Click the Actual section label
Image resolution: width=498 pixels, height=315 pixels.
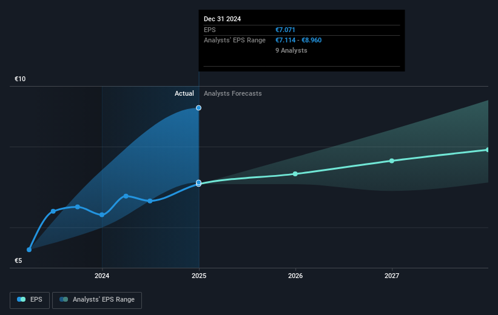pos(184,93)
